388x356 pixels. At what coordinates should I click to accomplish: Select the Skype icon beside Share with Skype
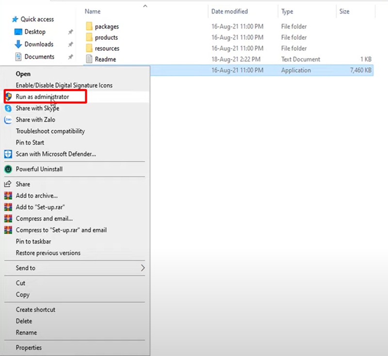point(8,108)
